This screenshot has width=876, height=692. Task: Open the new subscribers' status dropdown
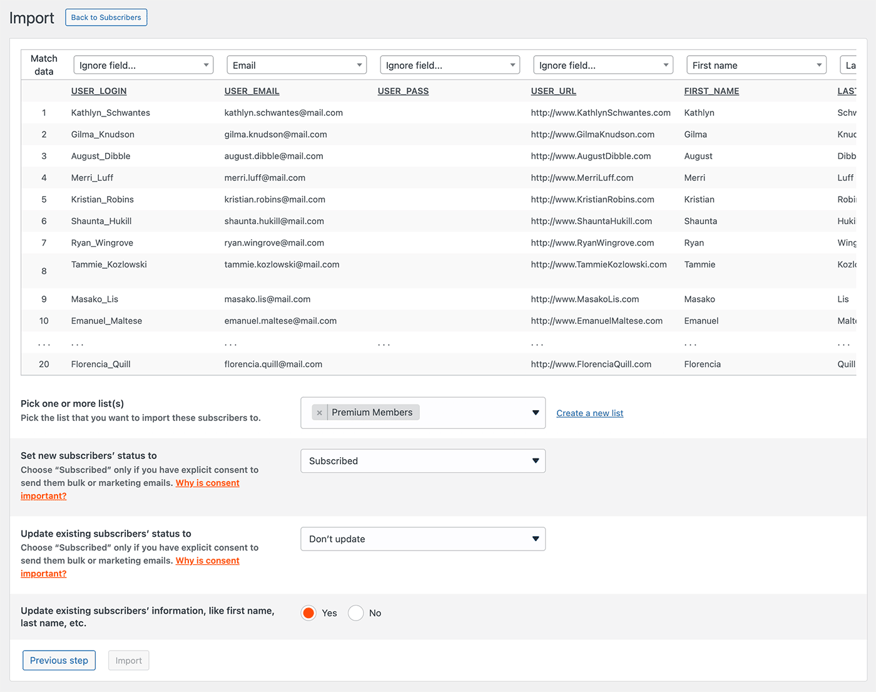[422, 460]
